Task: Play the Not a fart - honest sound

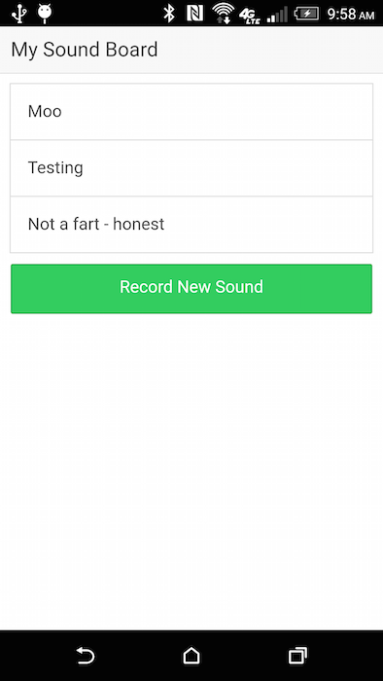Action: coord(191,225)
